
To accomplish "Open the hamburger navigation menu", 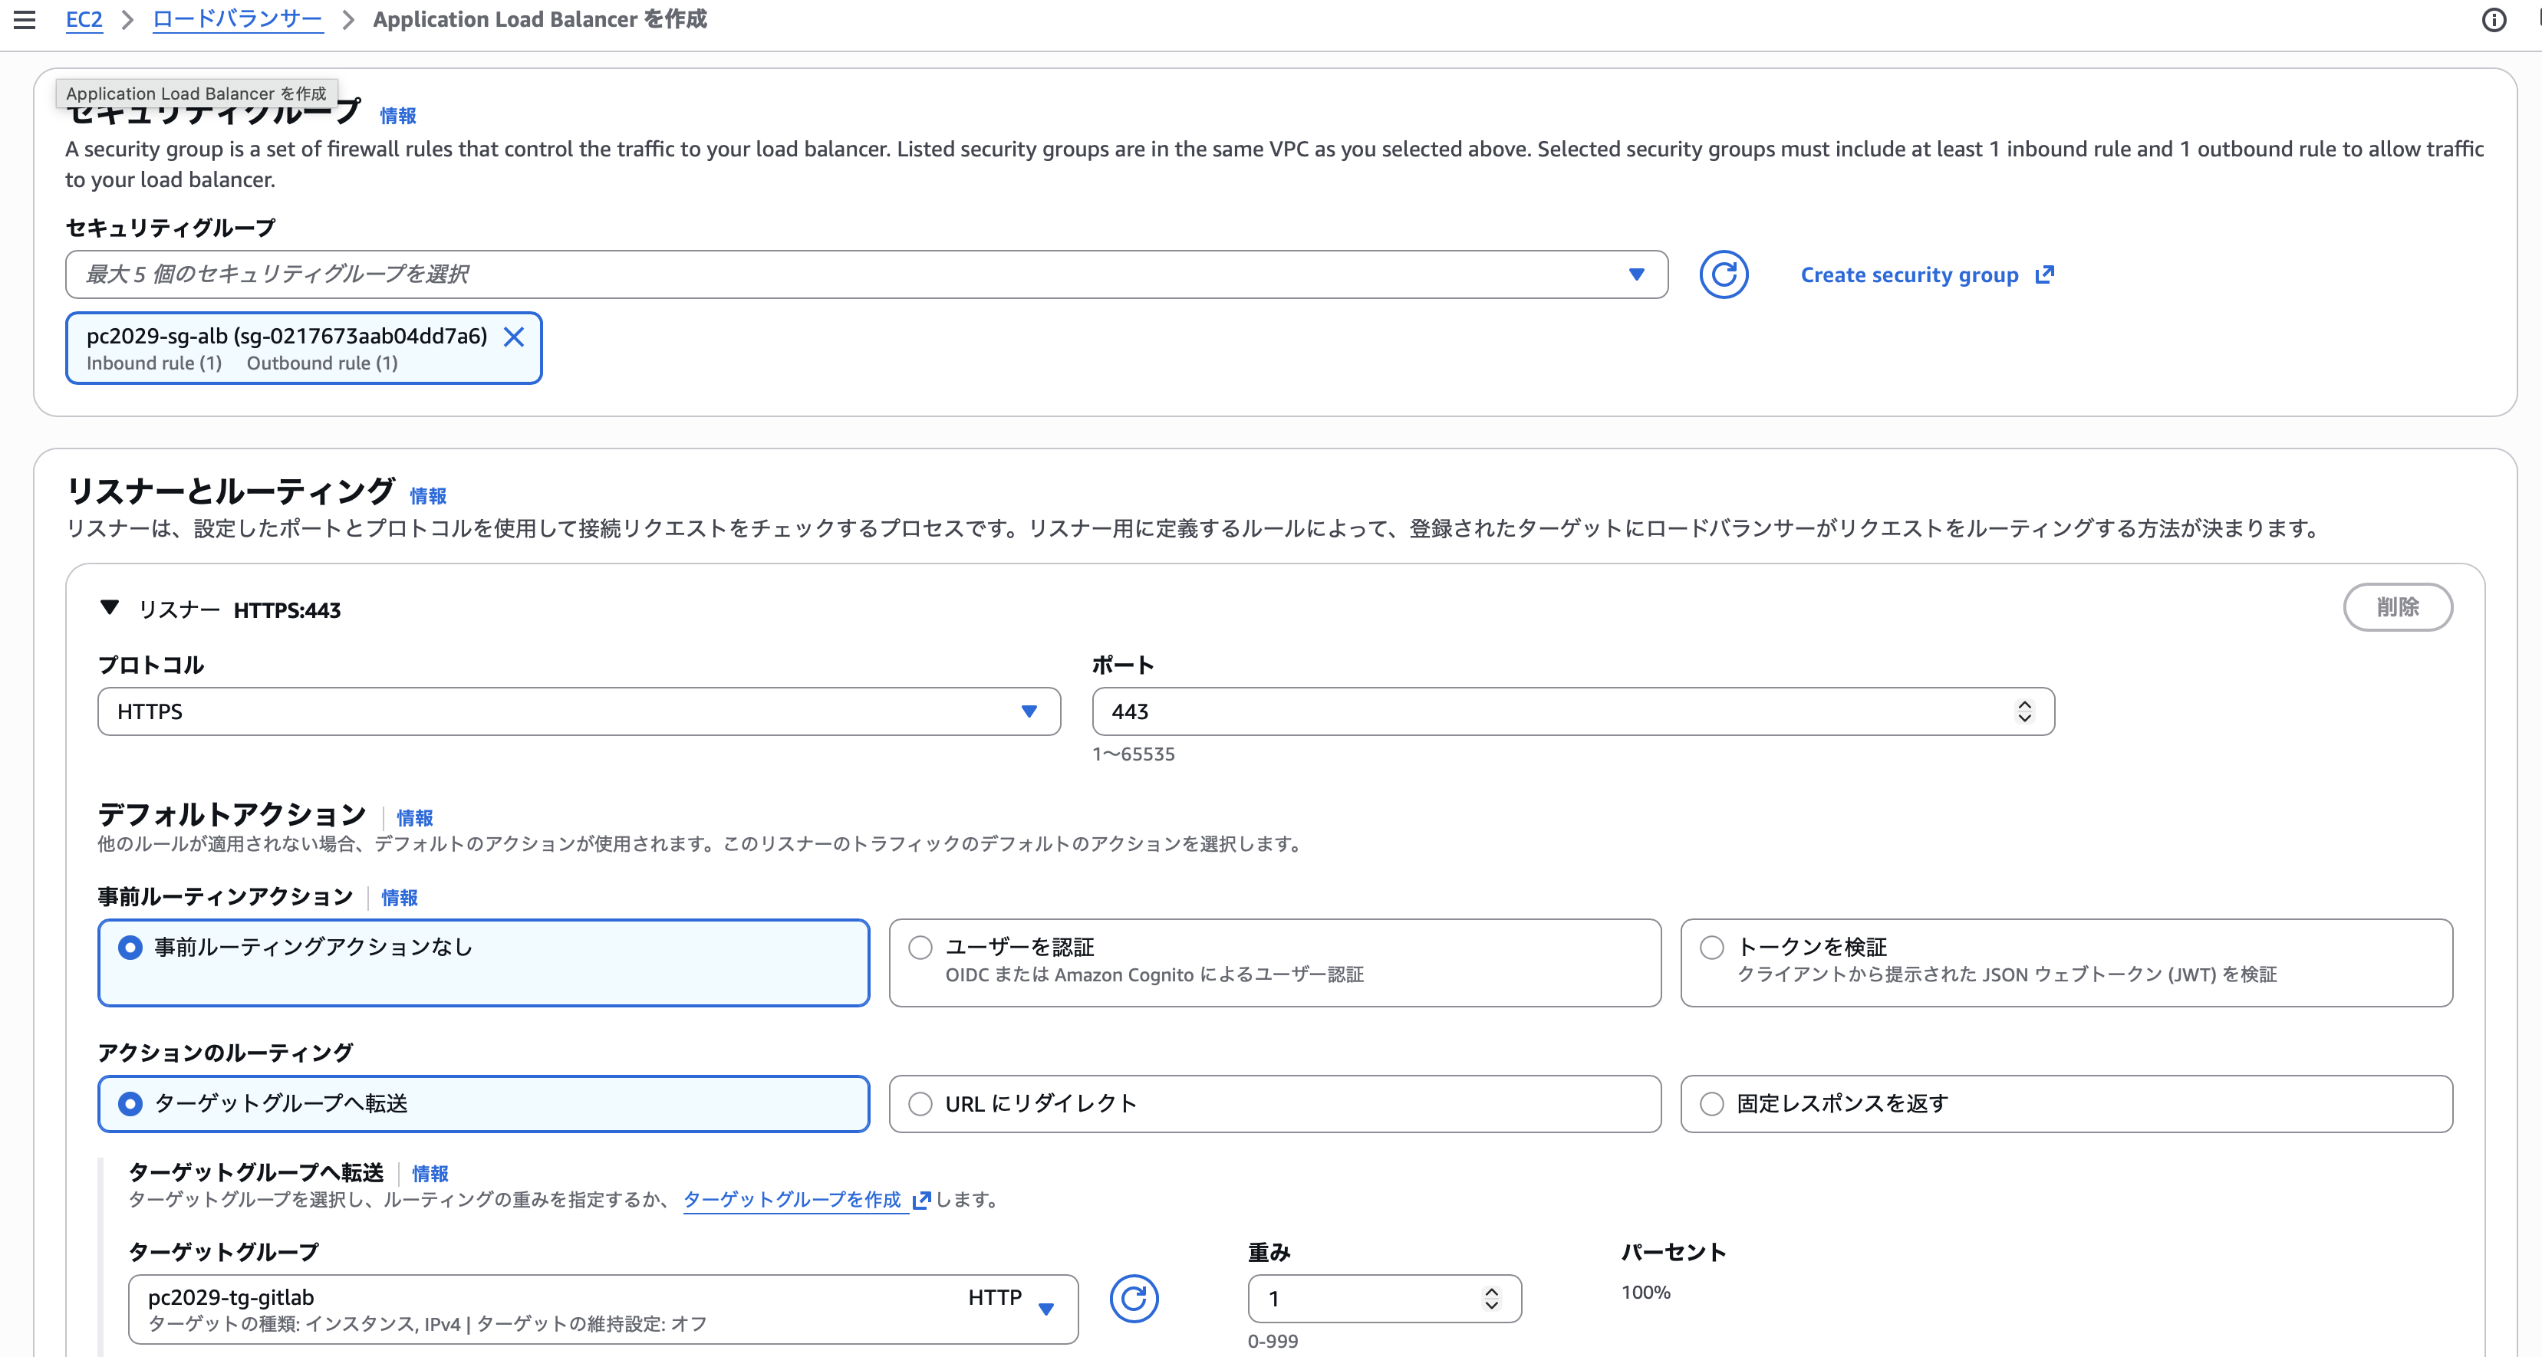I will coord(25,20).
